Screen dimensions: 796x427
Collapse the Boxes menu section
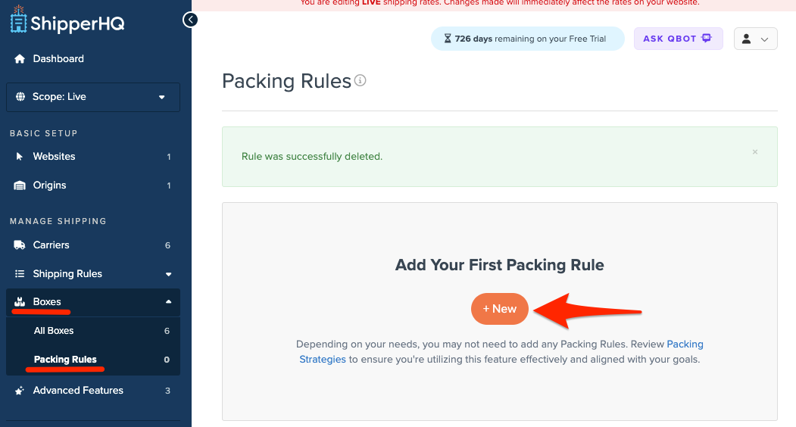(168, 302)
